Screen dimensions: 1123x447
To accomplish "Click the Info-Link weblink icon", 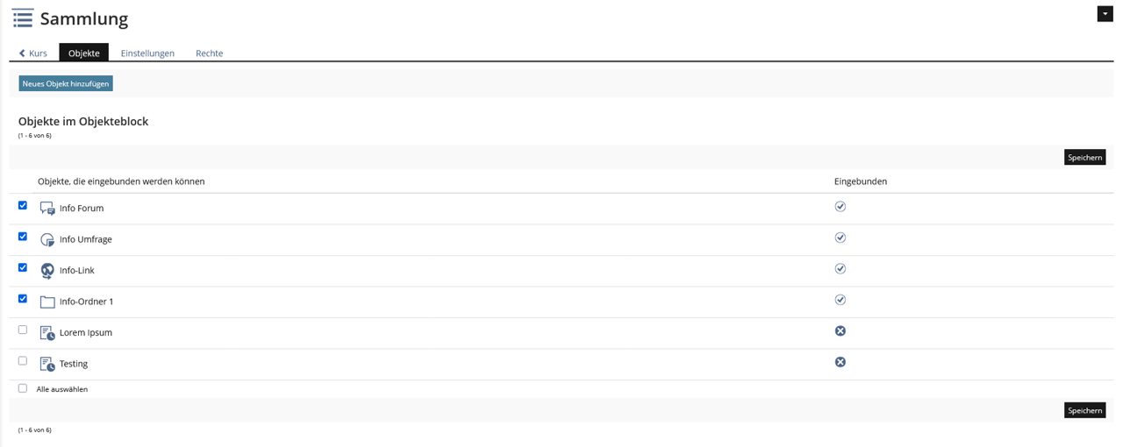I will tap(47, 271).
